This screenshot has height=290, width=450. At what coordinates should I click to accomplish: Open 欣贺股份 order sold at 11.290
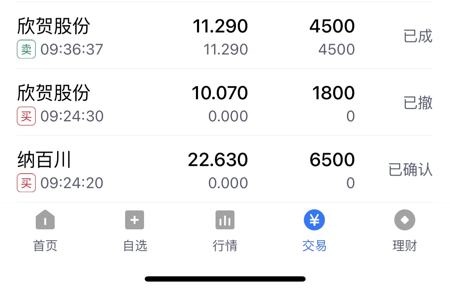pos(225,36)
